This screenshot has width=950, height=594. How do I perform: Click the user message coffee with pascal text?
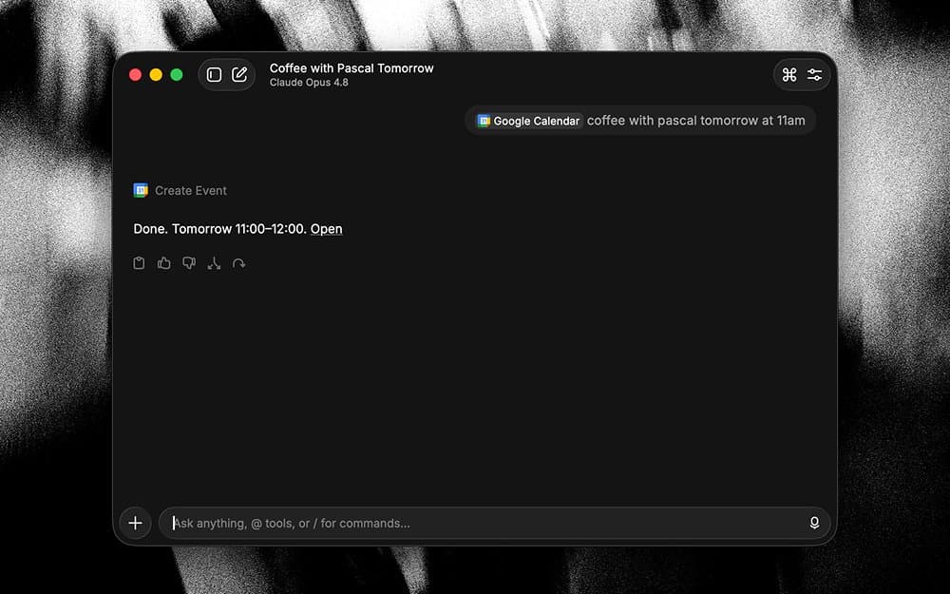696,121
